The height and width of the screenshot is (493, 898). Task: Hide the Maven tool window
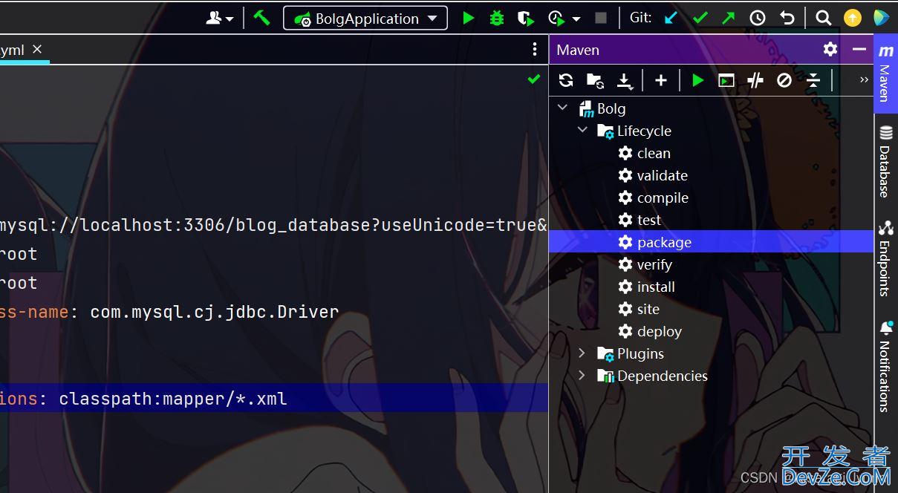point(859,49)
